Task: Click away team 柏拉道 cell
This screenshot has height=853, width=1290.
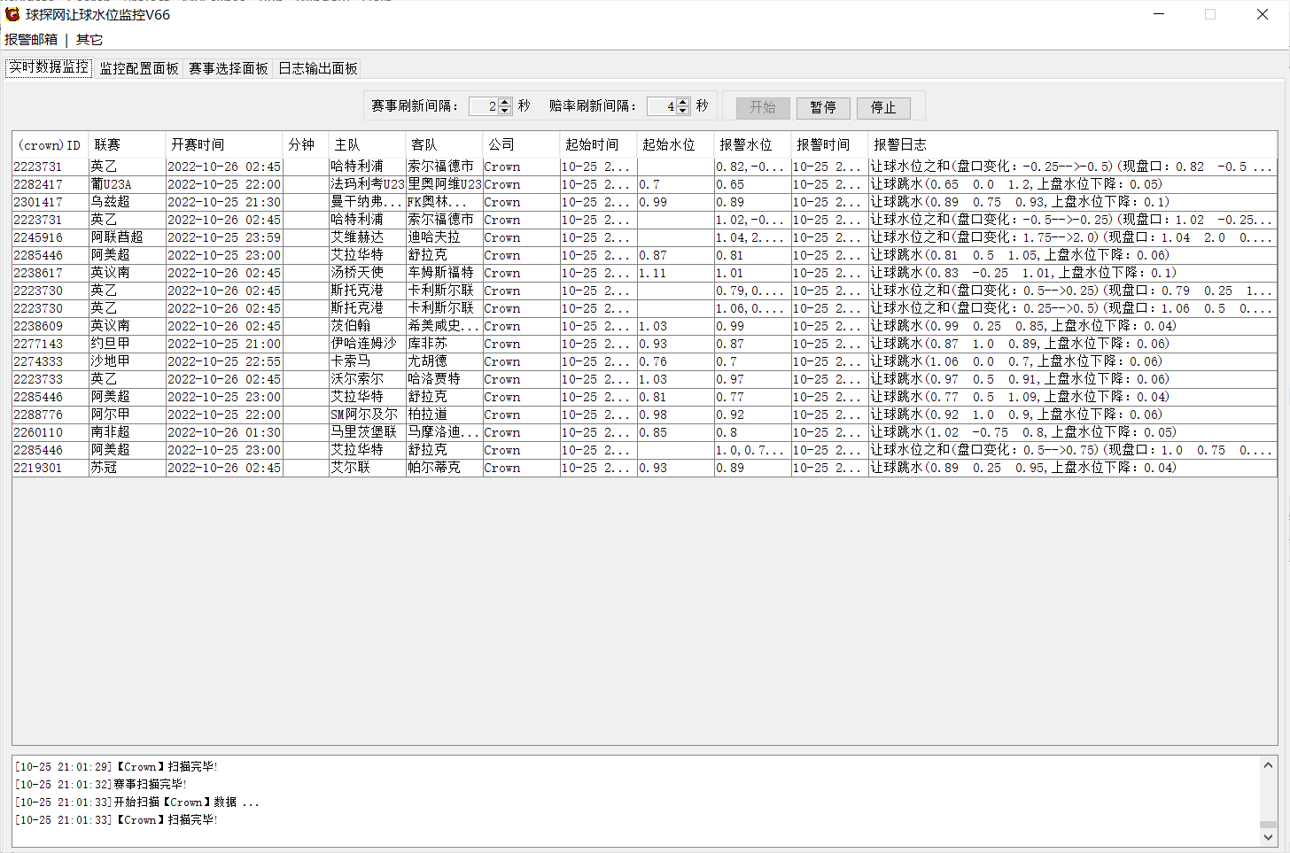Action: [x=444, y=415]
